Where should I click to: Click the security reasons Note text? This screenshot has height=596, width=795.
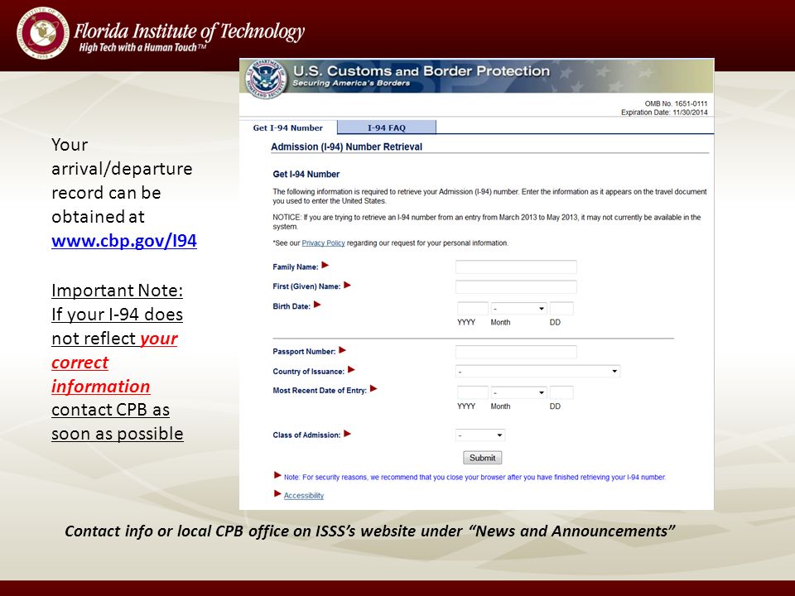475,478
